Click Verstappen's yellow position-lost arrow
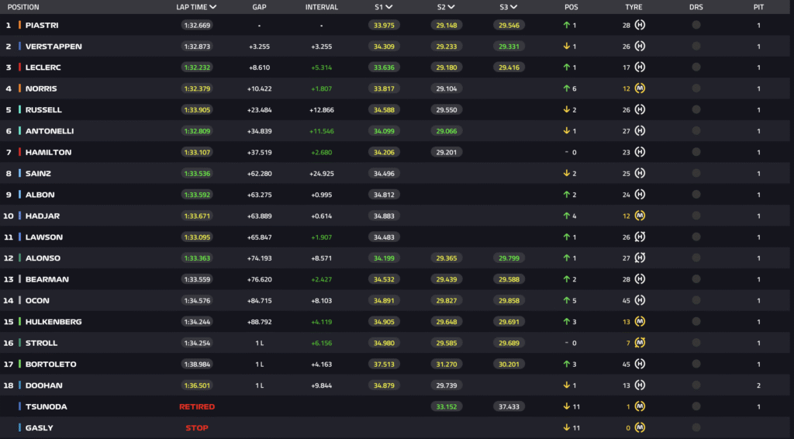The width and height of the screenshot is (794, 439). [x=567, y=46]
